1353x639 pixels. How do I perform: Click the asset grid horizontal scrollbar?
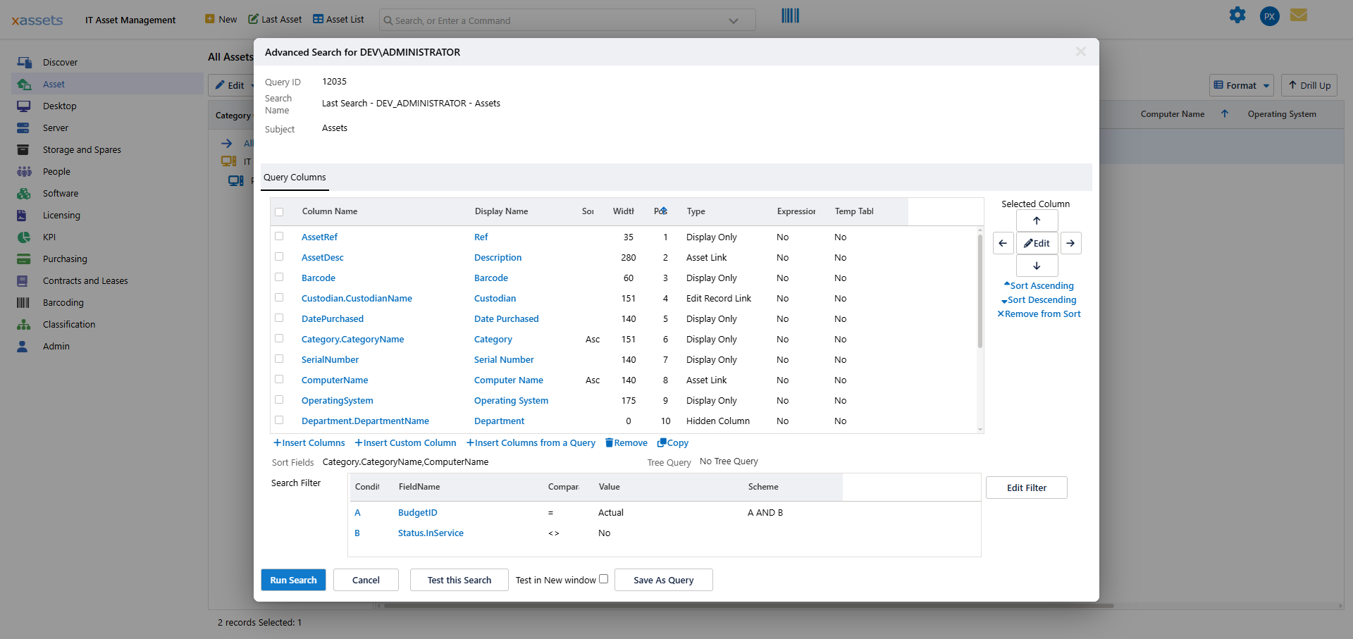pos(748,605)
